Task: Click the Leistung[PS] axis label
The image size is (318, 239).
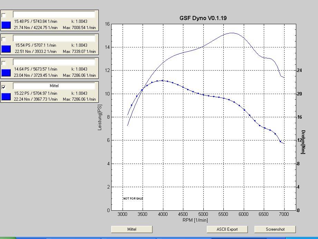Action: (x=100, y=117)
